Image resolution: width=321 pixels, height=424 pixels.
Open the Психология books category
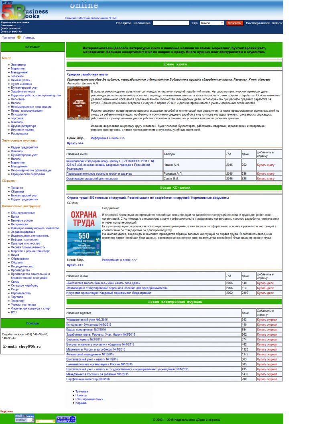point(19,114)
